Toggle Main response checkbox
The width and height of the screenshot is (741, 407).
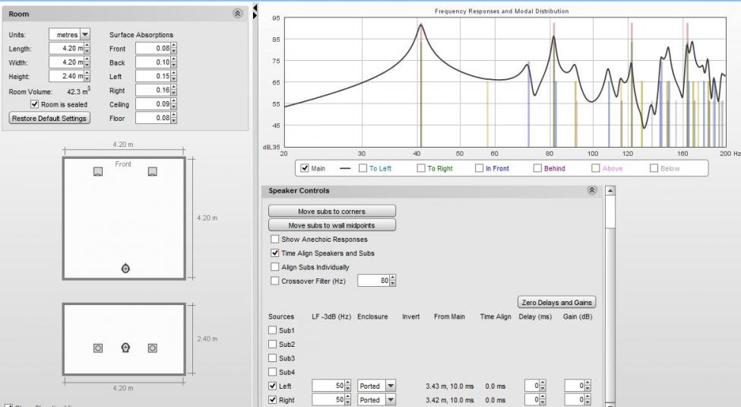click(305, 168)
